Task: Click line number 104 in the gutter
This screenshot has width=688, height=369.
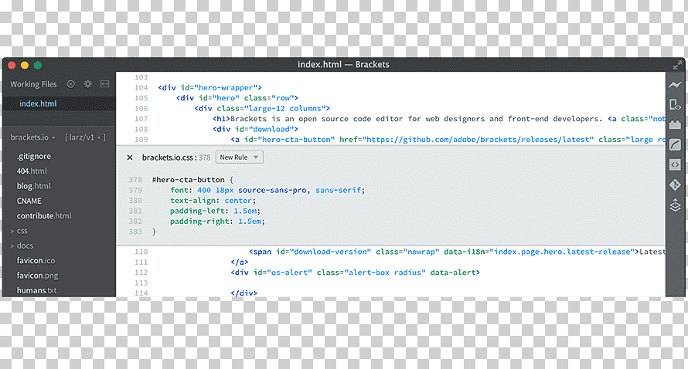Action: click(x=141, y=88)
